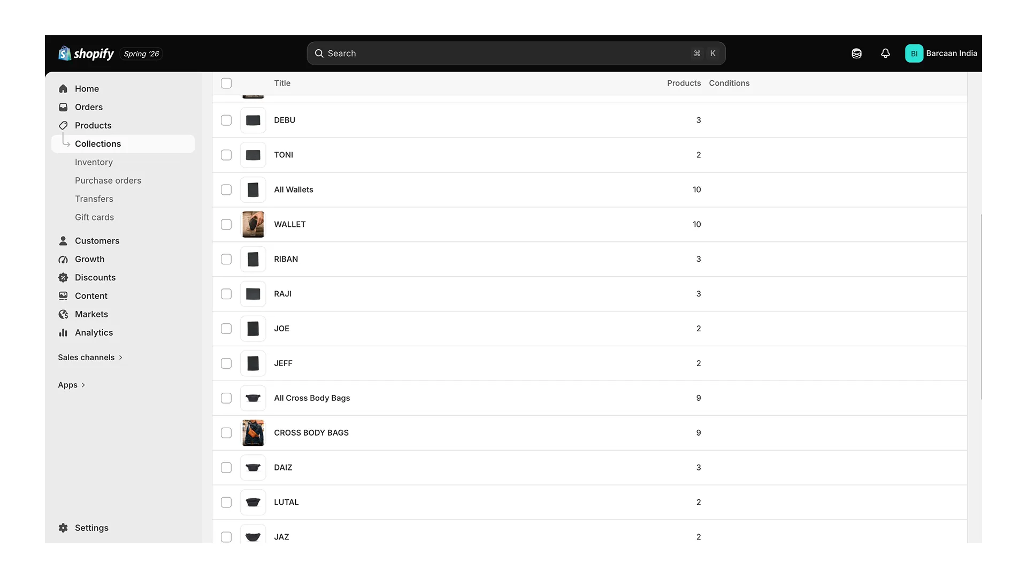Select the All Wallets checkbox
This screenshot has width=1027, height=578.
click(x=226, y=189)
